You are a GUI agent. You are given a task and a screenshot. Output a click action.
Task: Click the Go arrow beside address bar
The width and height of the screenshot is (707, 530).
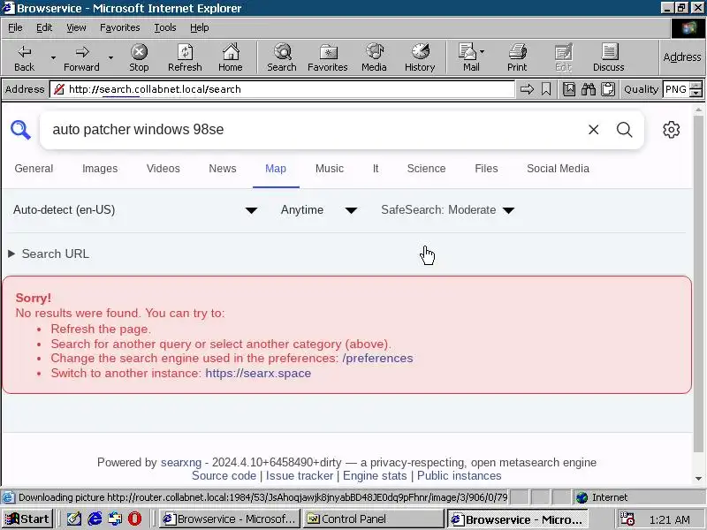(527, 89)
